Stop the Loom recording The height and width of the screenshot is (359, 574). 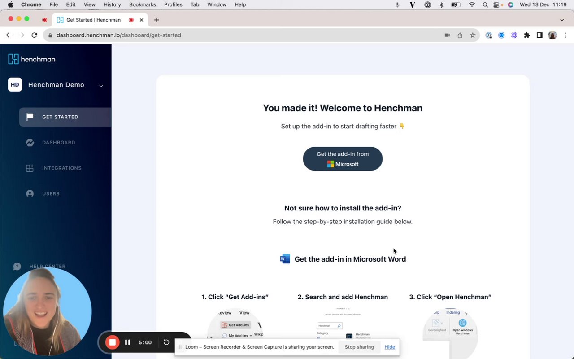click(x=112, y=342)
